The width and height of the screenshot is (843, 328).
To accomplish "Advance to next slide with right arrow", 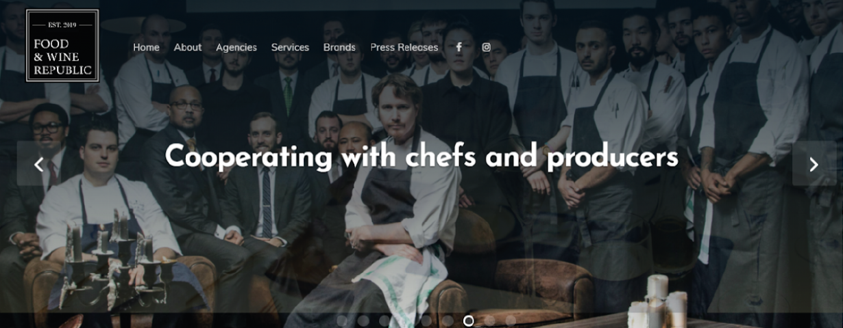I will click(814, 164).
